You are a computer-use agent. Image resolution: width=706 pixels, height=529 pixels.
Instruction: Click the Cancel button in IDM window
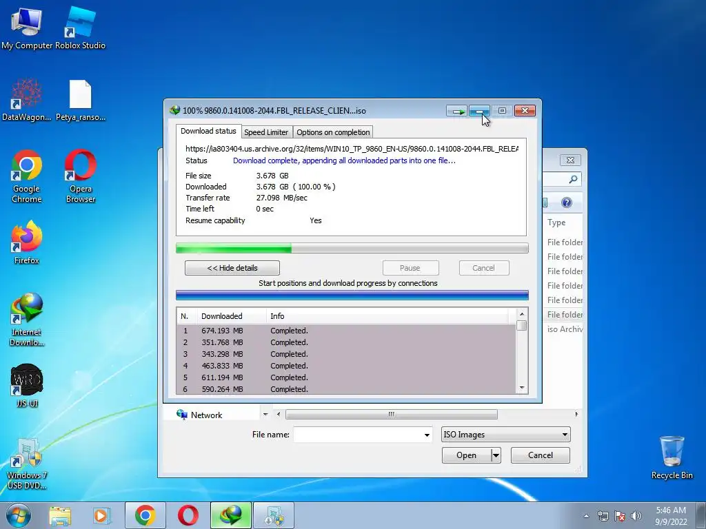coord(484,268)
